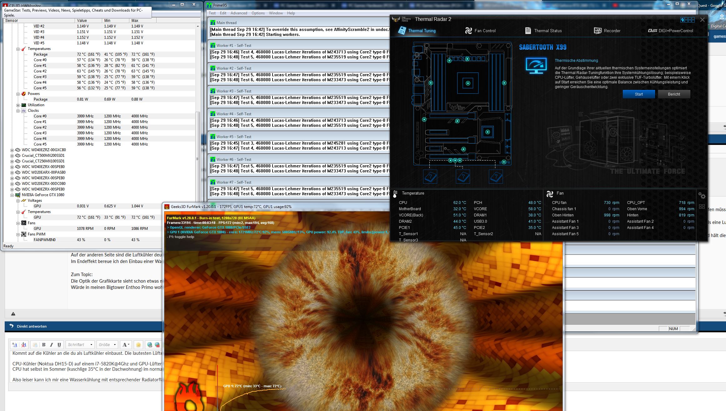Click the first unknown fan slot icon
This screenshot has width=726, height=411.
coord(430,176)
